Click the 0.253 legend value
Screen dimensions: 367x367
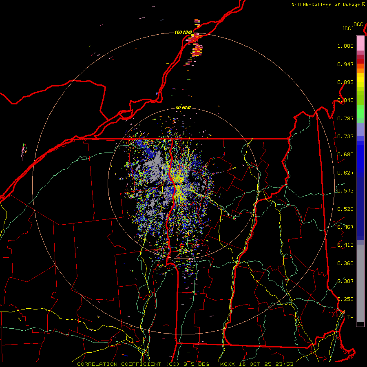[345, 299]
